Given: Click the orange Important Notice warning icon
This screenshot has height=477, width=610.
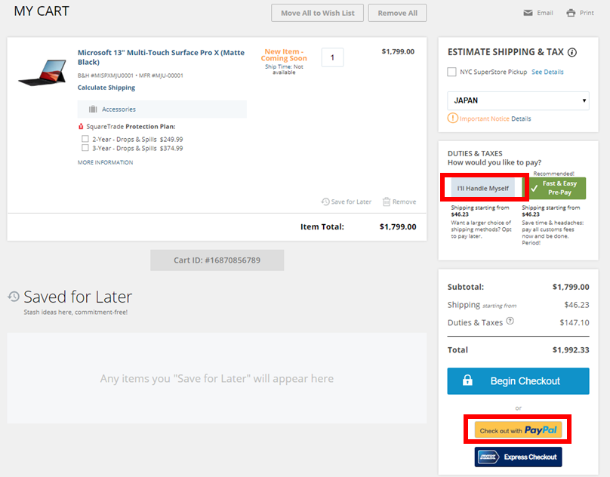Looking at the screenshot, I should (452, 118).
